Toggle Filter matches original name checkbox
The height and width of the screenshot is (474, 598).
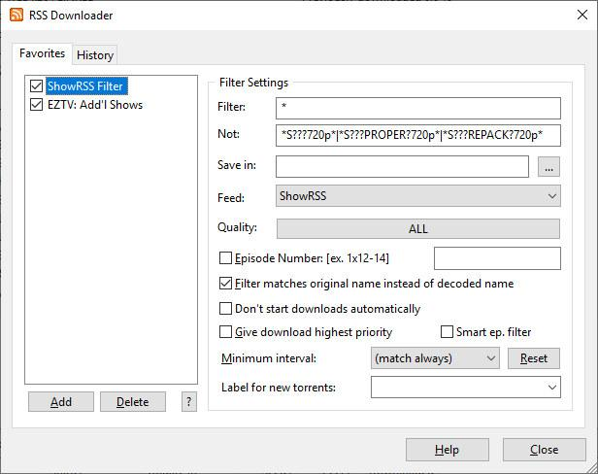225,284
